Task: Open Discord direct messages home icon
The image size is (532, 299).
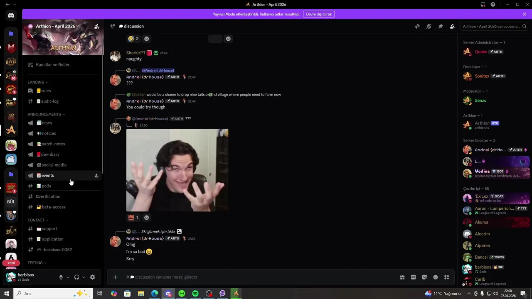Action: tap(11, 16)
